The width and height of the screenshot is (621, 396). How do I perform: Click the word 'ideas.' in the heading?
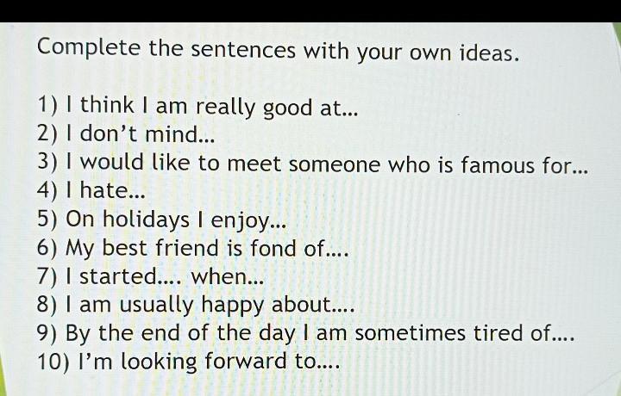pyautogui.click(x=489, y=53)
